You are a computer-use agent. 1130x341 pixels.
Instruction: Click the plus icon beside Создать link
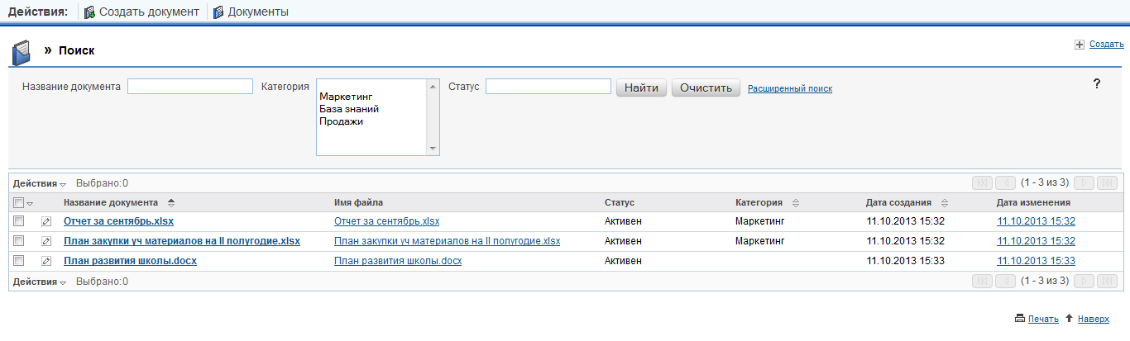click(1079, 45)
